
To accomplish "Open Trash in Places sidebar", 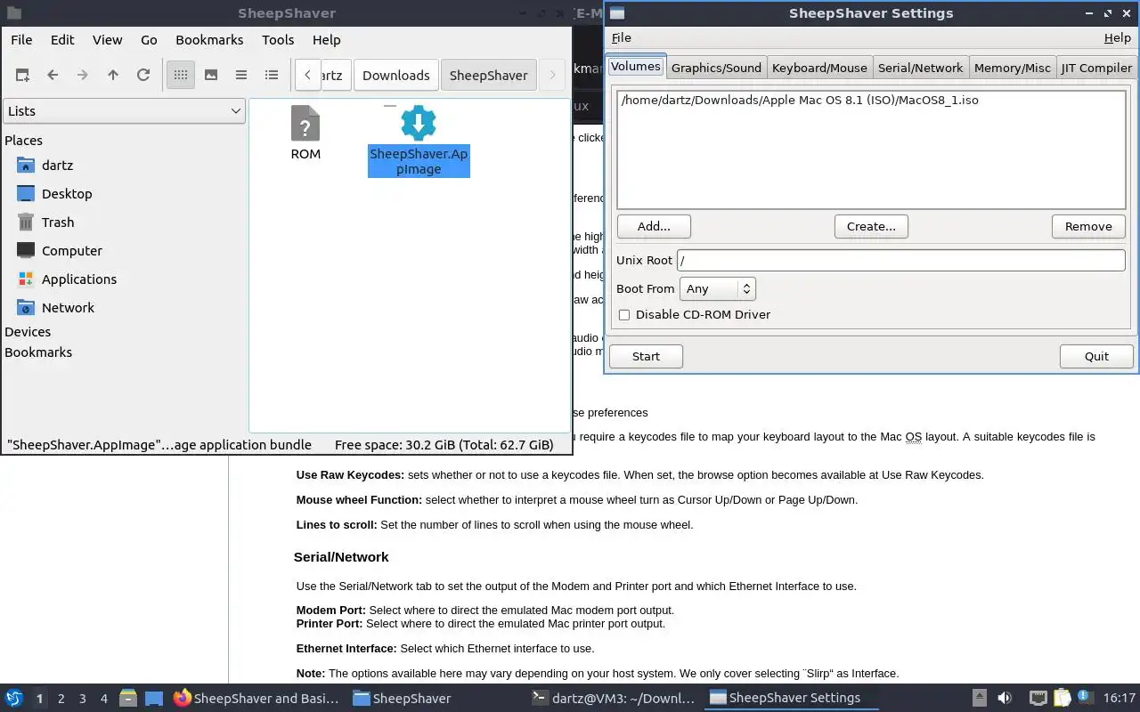I will tap(58, 222).
